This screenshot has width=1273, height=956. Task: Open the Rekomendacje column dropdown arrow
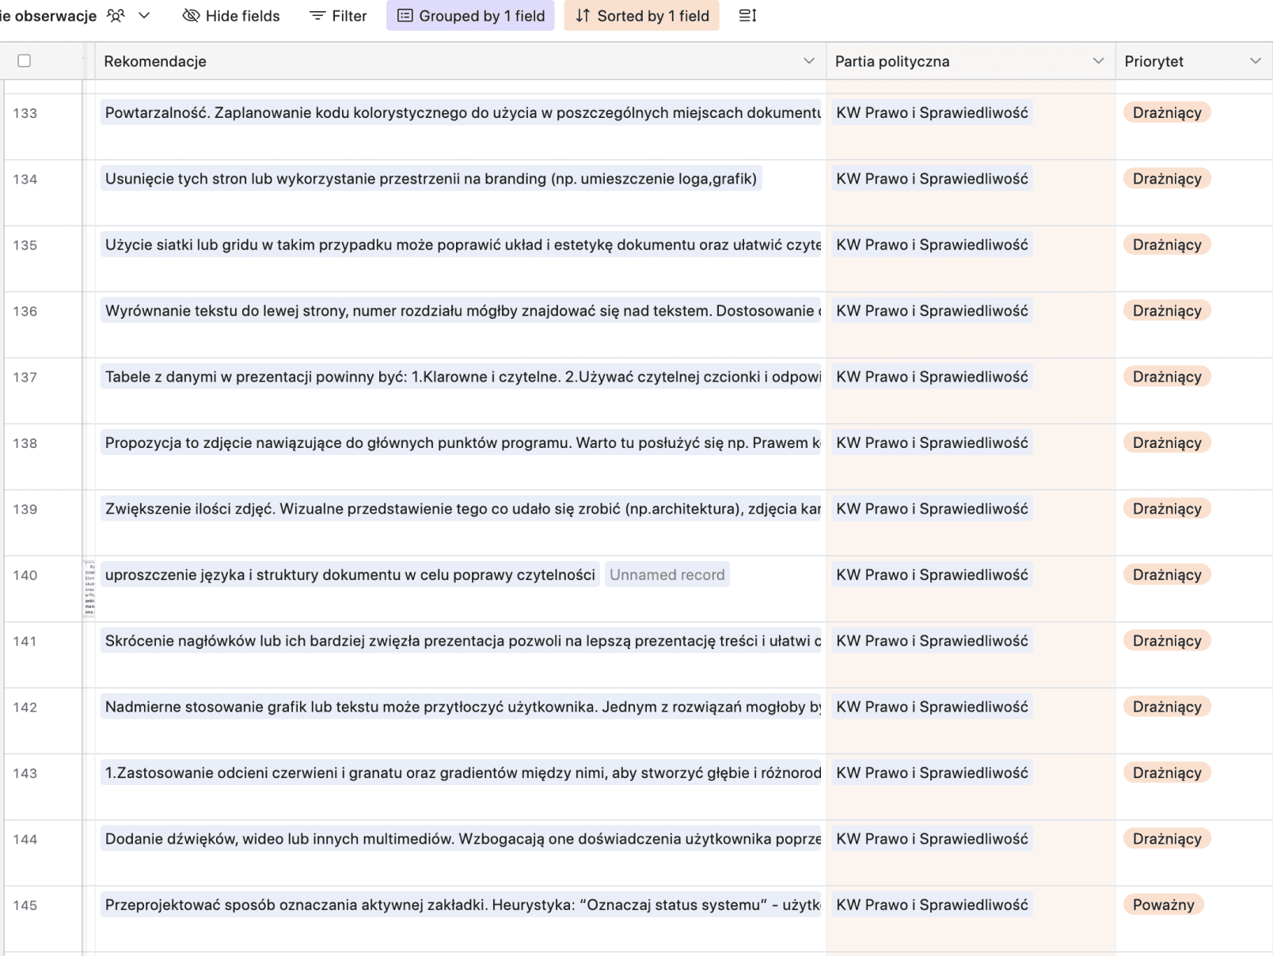pyautogui.click(x=808, y=61)
